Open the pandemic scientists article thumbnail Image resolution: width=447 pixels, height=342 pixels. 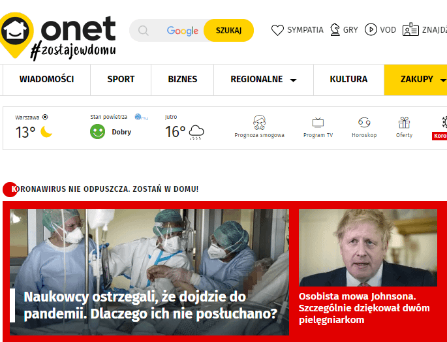(x=149, y=272)
